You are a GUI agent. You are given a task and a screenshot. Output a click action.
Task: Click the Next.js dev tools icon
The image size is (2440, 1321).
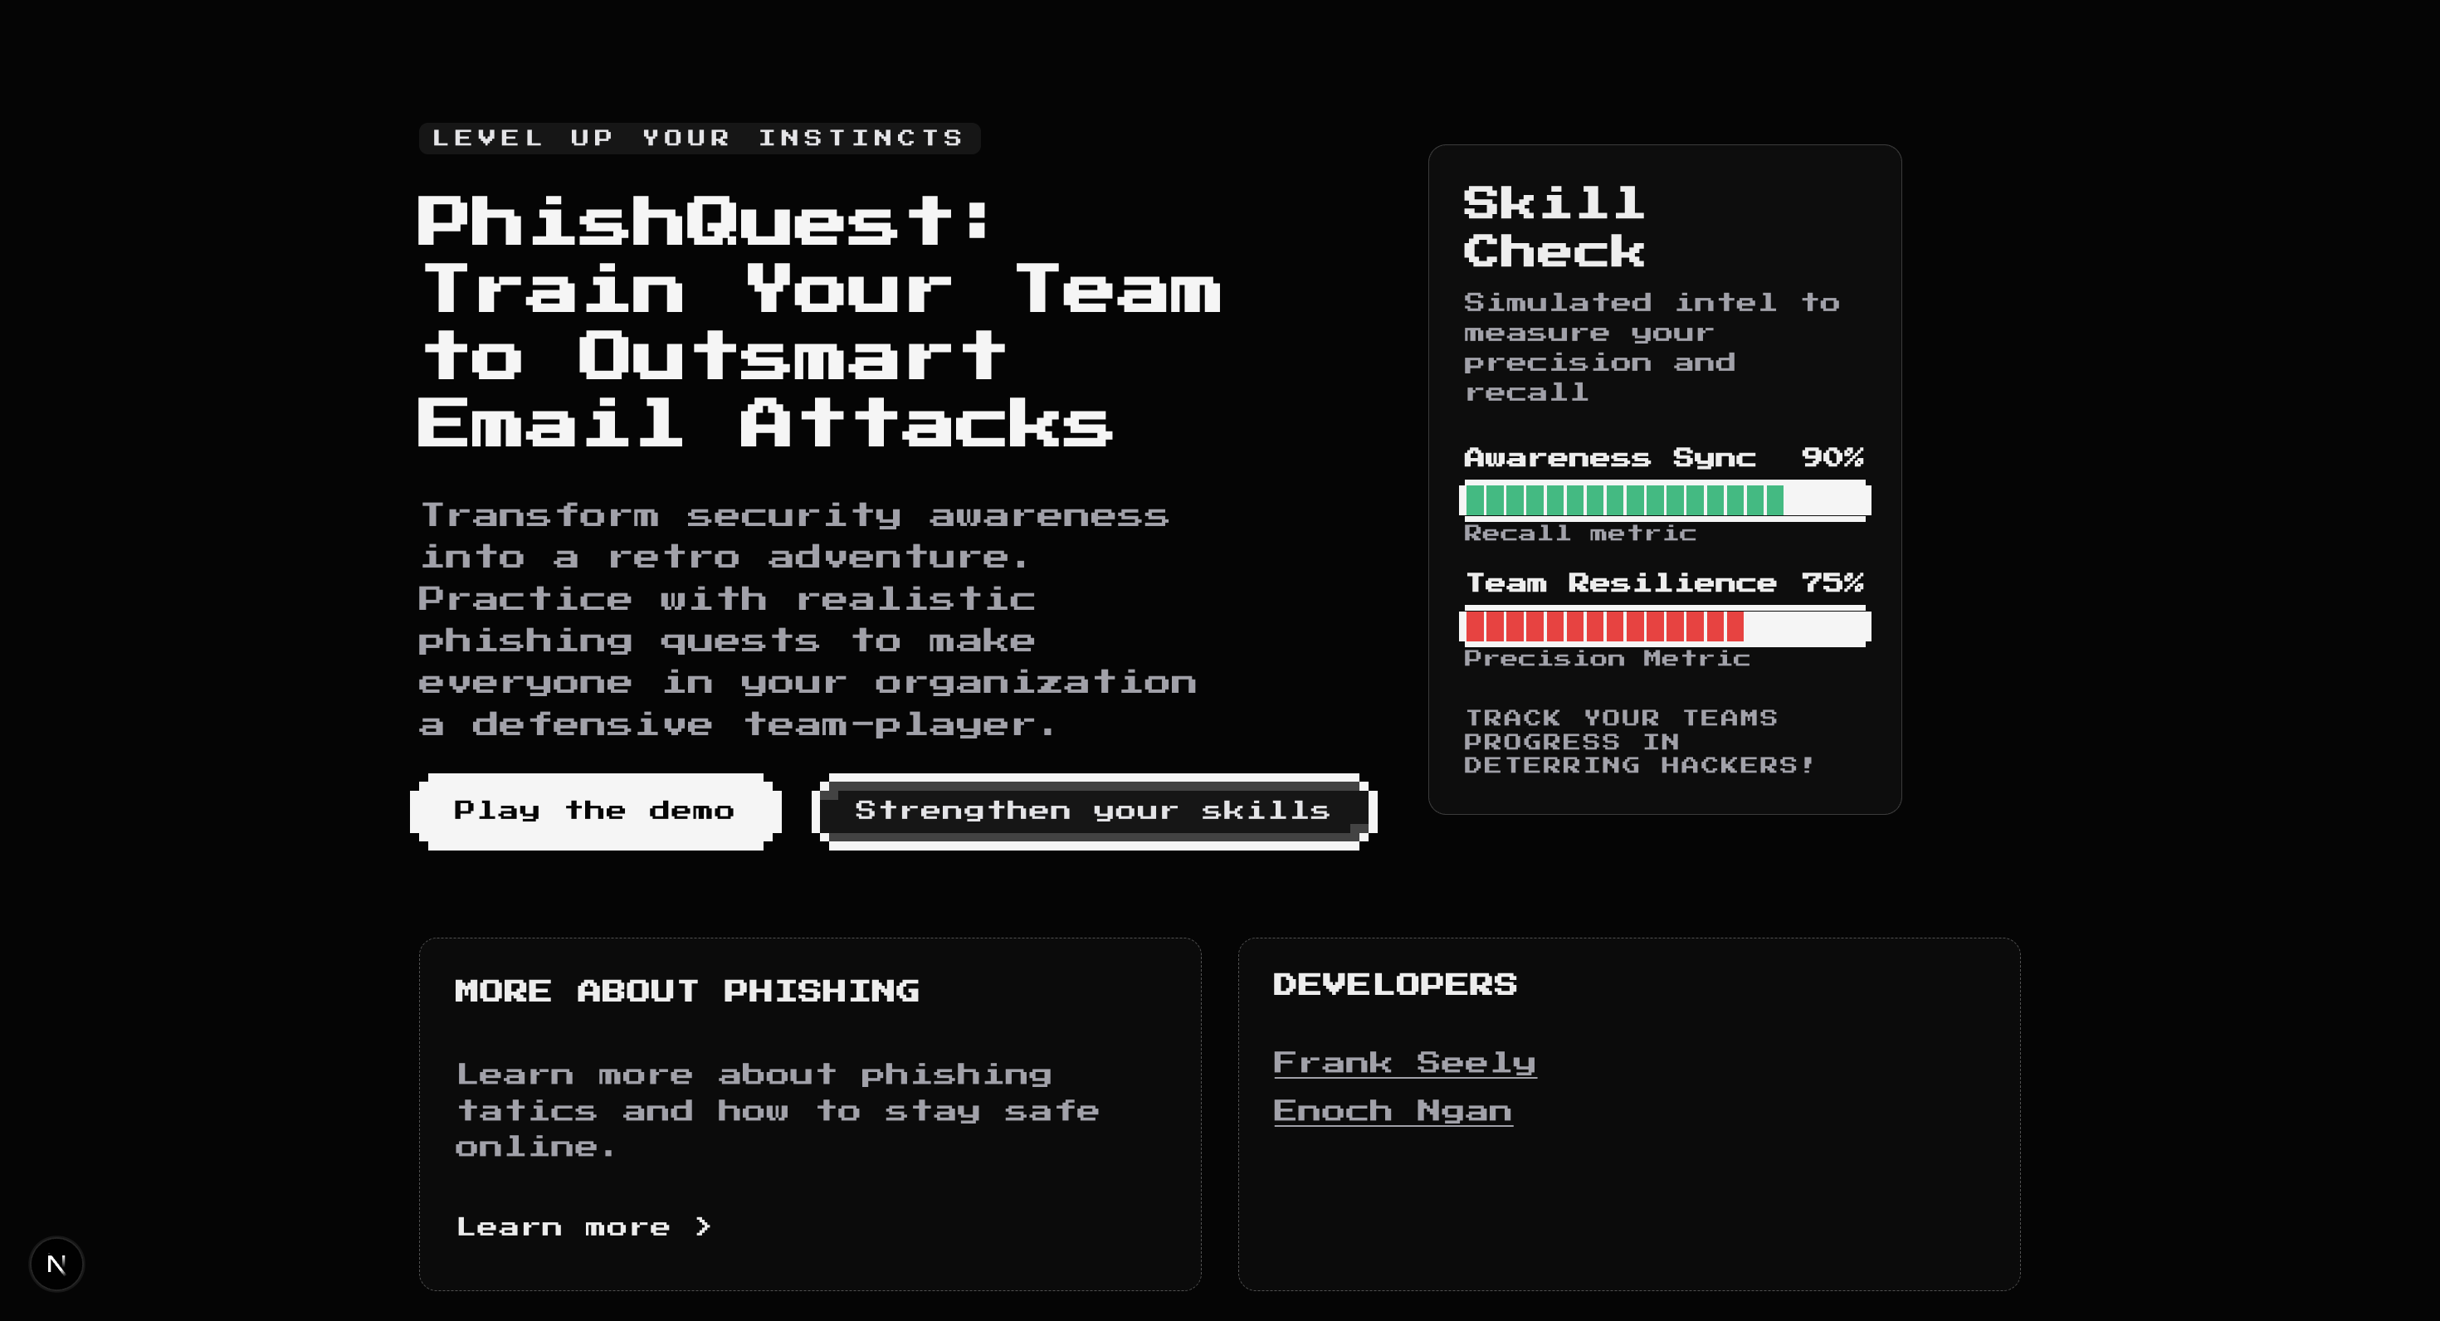click(x=56, y=1263)
